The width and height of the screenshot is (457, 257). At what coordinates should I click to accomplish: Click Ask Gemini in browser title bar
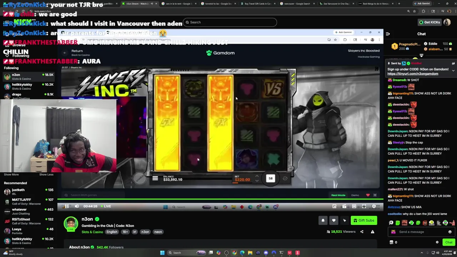pyautogui.click(x=422, y=4)
